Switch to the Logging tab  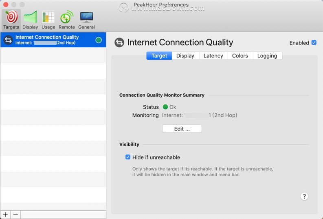pos(267,56)
